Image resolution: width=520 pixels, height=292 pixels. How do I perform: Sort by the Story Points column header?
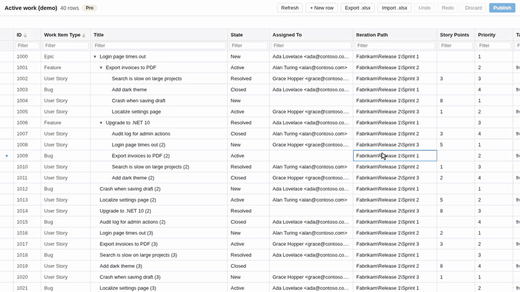[454, 35]
